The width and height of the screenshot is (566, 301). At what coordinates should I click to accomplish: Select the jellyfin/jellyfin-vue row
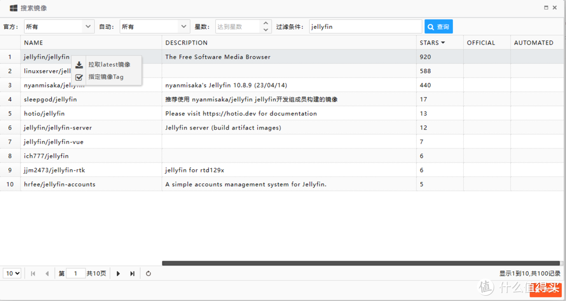(281, 142)
